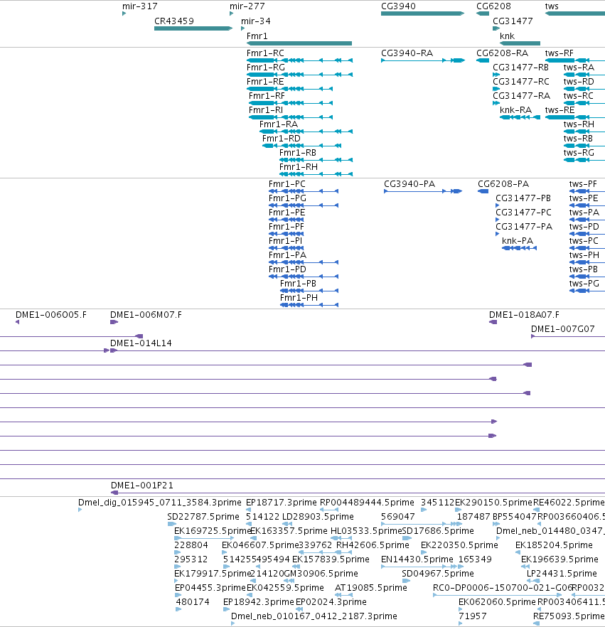Image resolution: width=605 pixels, height=627 pixels.
Task: Click the EK220350.5prime EST label
Action: pyautogui.click(x=459, y=545)
